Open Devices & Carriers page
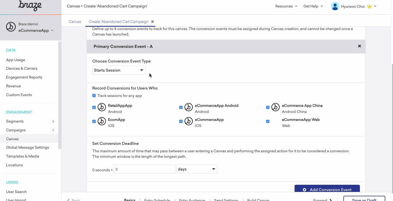The height and width of the screenshot is (201, 393). tap(22, 68)
